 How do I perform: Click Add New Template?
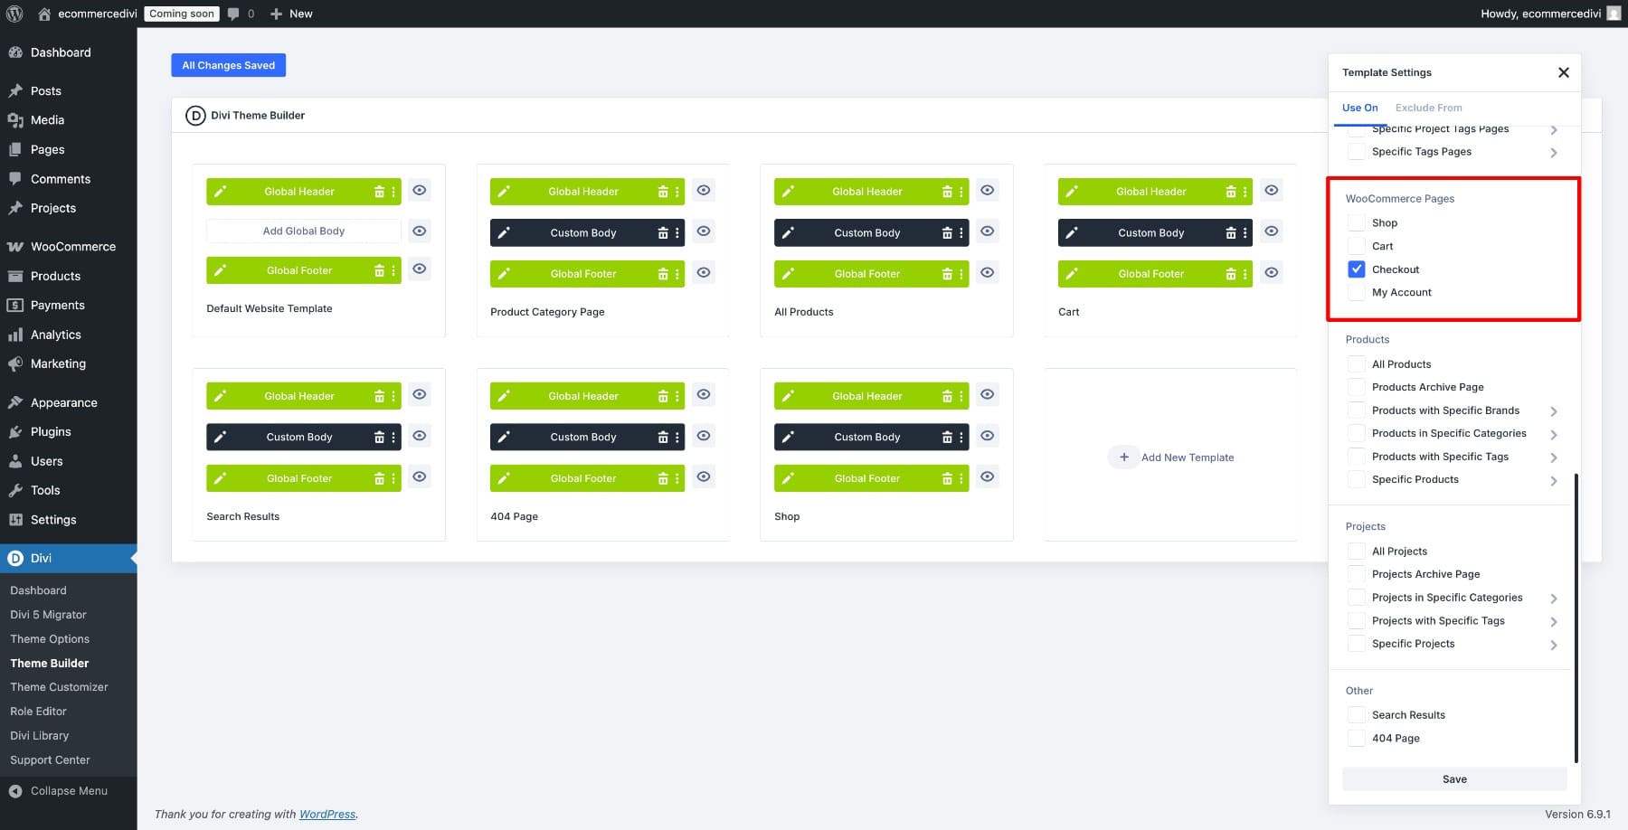pyautogui.click(x=1172, y=457)
